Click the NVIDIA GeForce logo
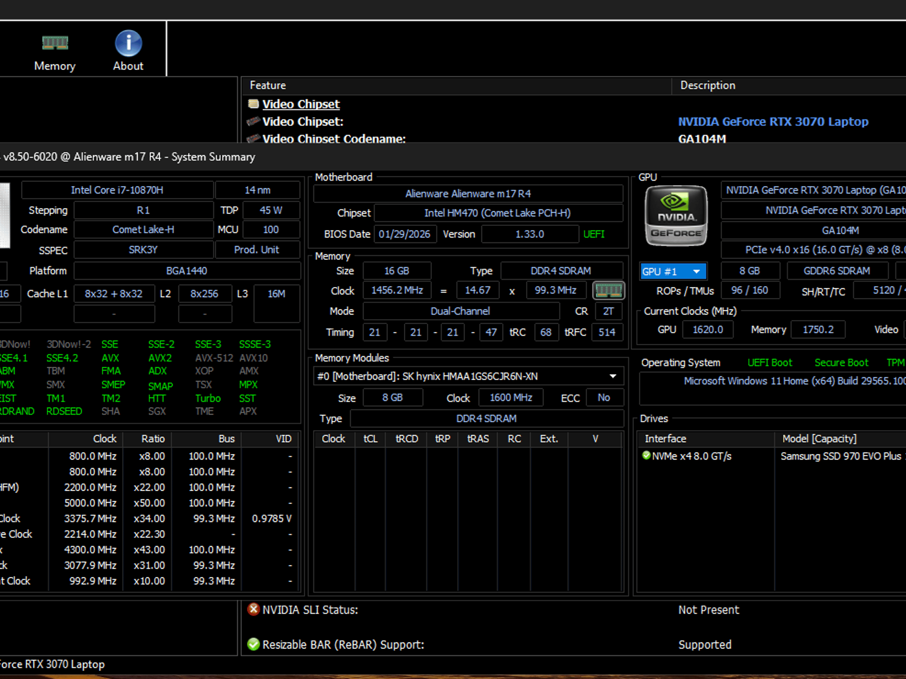 coord(676,216)
